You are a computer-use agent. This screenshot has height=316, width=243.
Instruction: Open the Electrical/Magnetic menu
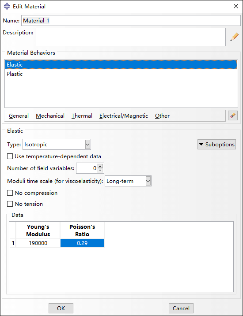point(124,116)
